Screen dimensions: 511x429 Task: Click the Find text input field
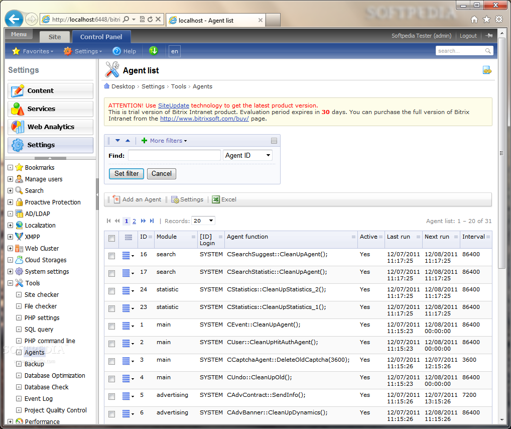click(174, 155)
